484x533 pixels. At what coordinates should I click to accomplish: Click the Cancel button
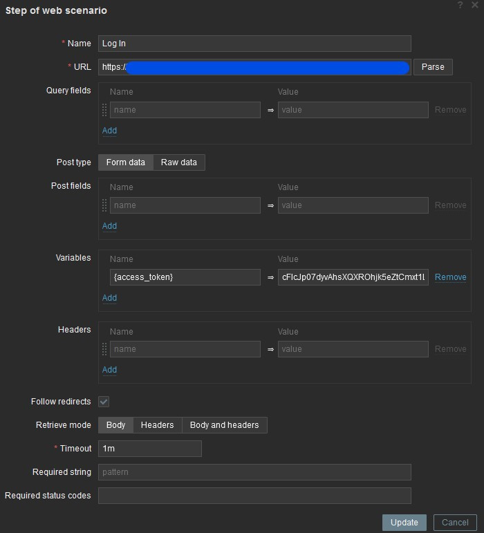[455, 523]
